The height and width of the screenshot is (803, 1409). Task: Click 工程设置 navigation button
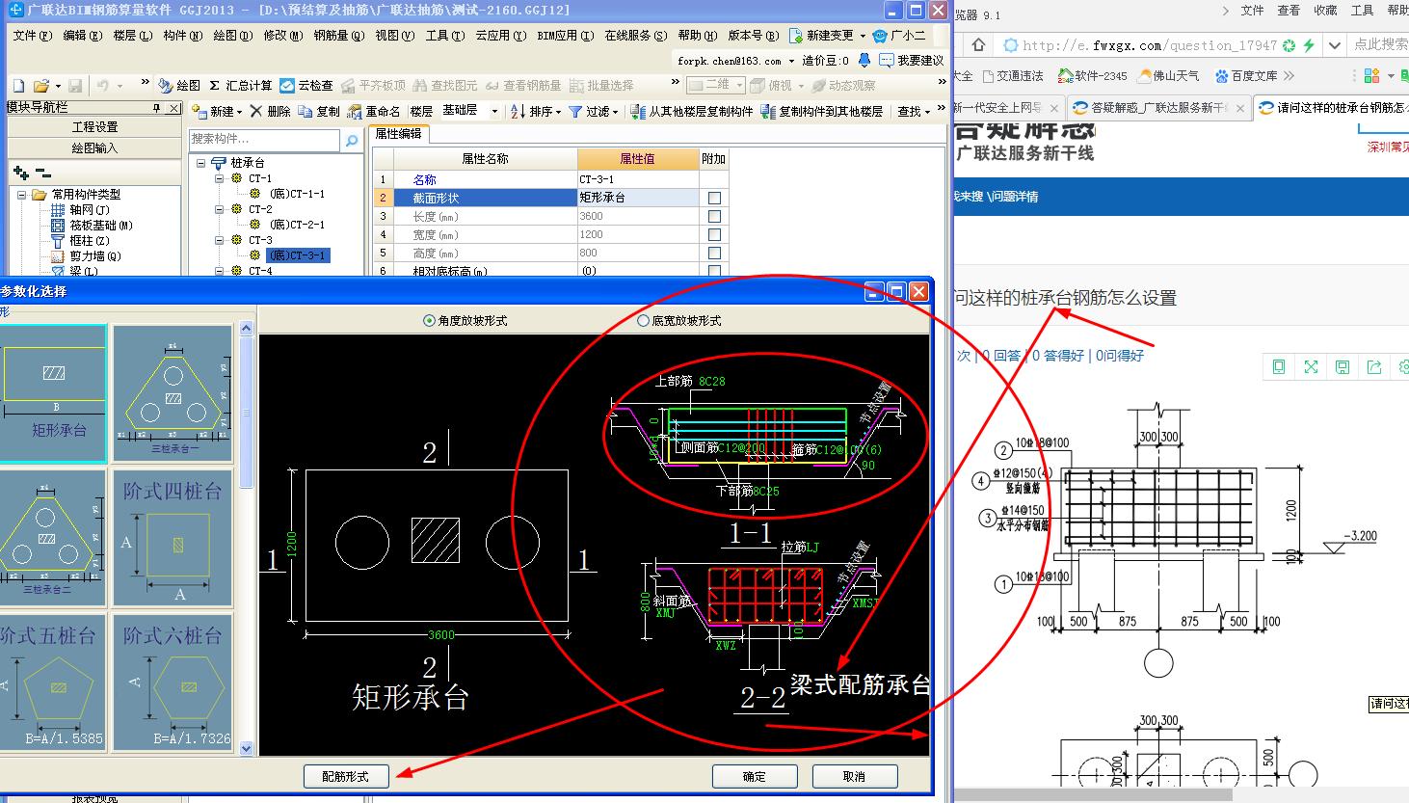point(94,126)
